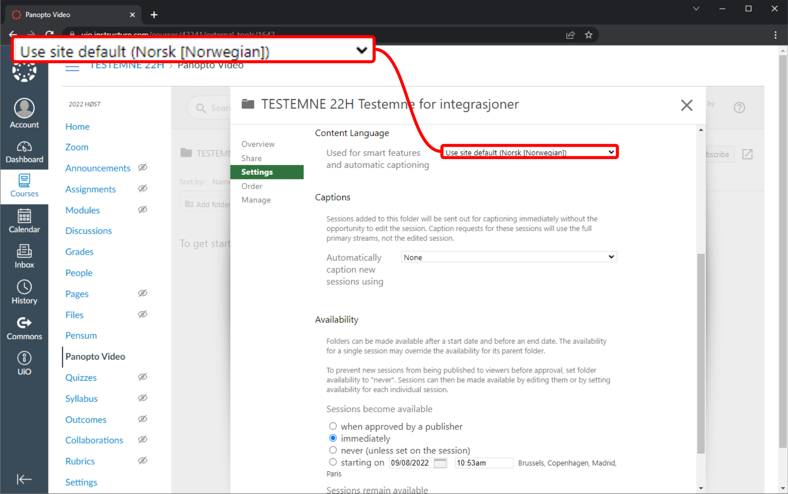Open the Discussions course link
The image size is (788, 494).
pos(88,231)
